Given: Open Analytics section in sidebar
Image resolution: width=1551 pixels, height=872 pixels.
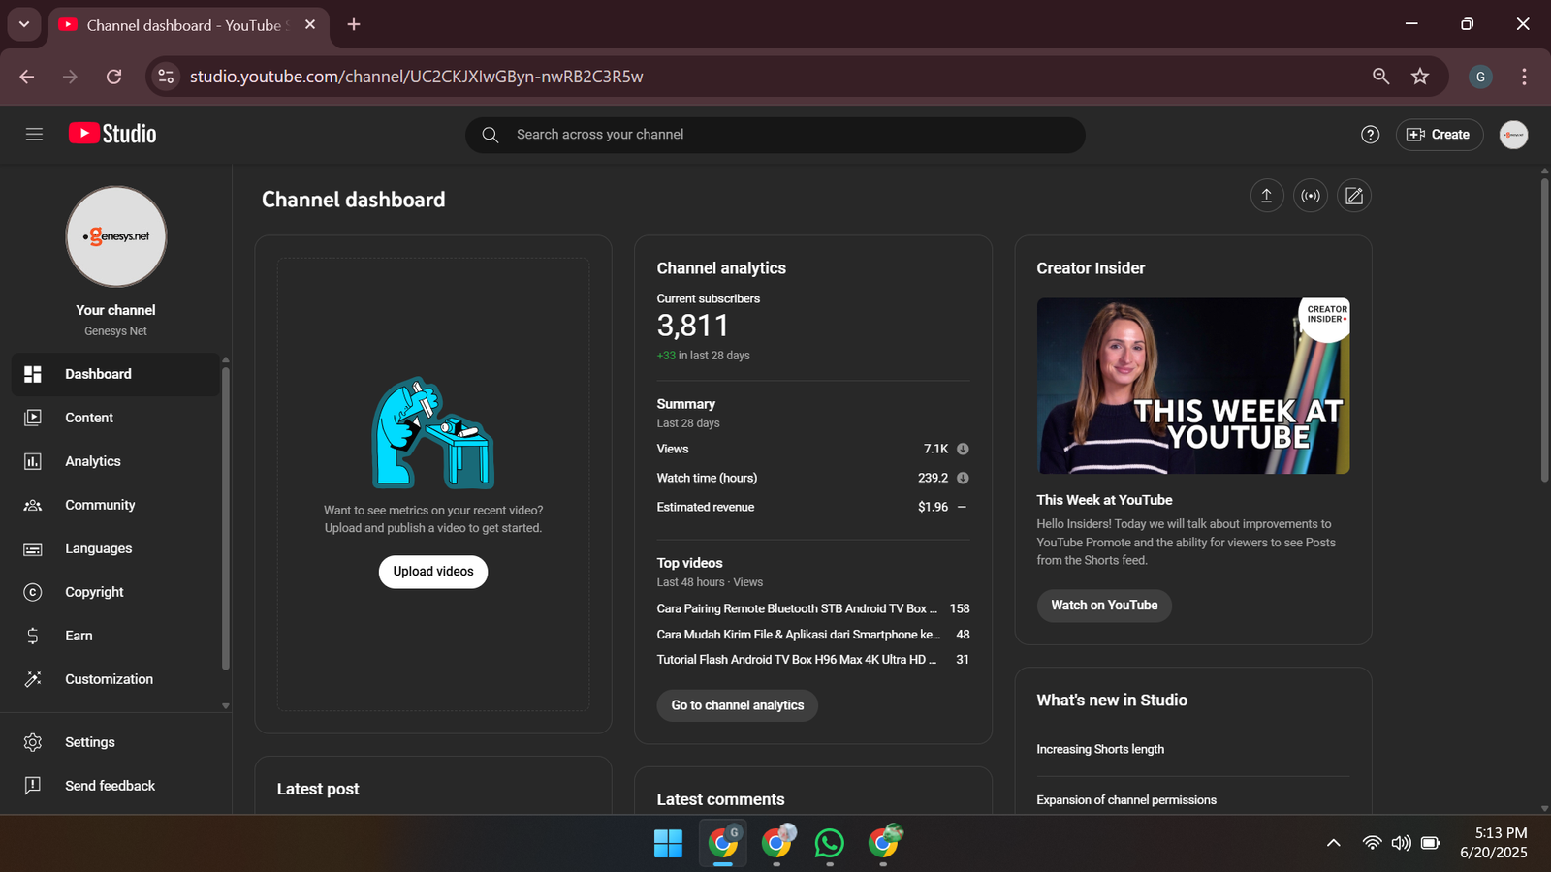Looking at the screenshot, I should coord(115,461).
